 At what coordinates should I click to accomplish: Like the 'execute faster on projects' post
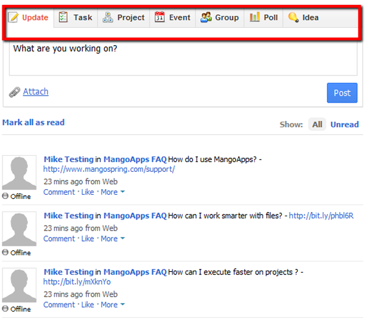(x=88, y=305)
